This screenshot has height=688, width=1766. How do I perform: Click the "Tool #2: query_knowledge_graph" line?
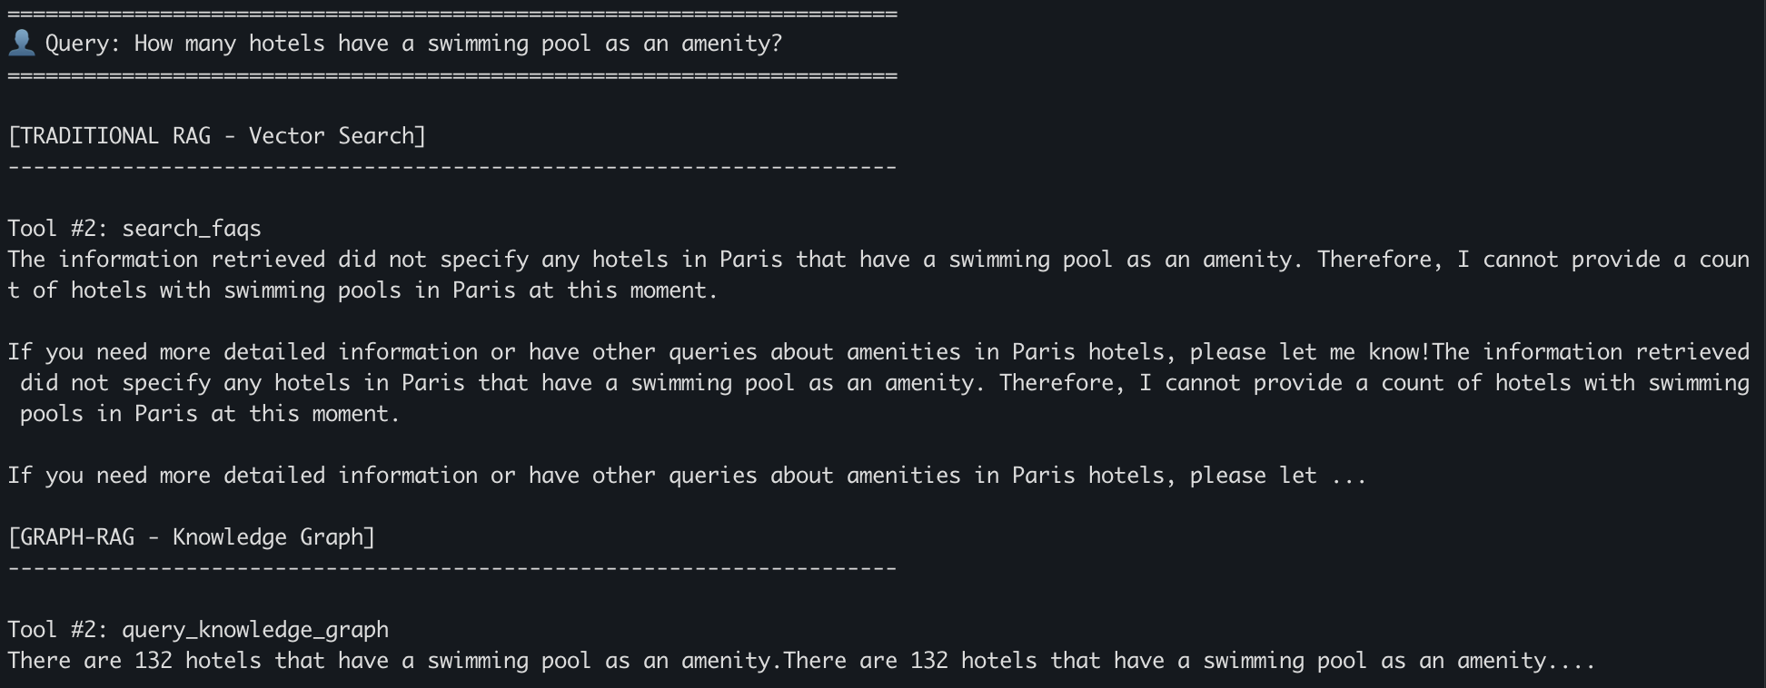pos(198,630)
